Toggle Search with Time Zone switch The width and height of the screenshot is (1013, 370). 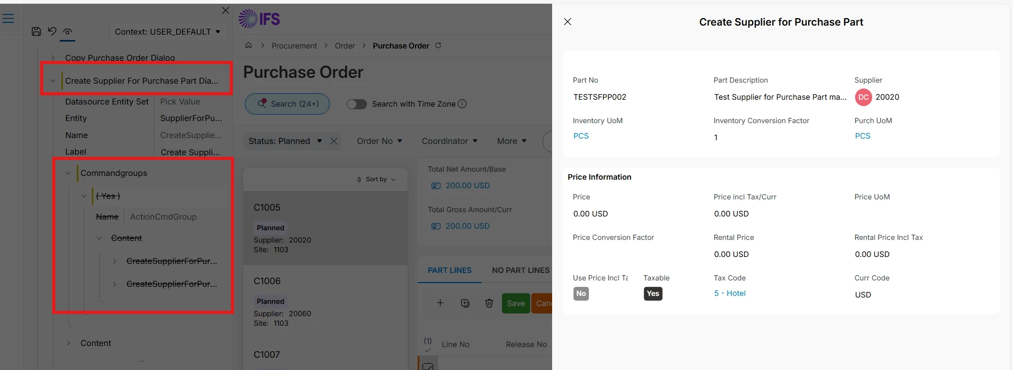357,104
